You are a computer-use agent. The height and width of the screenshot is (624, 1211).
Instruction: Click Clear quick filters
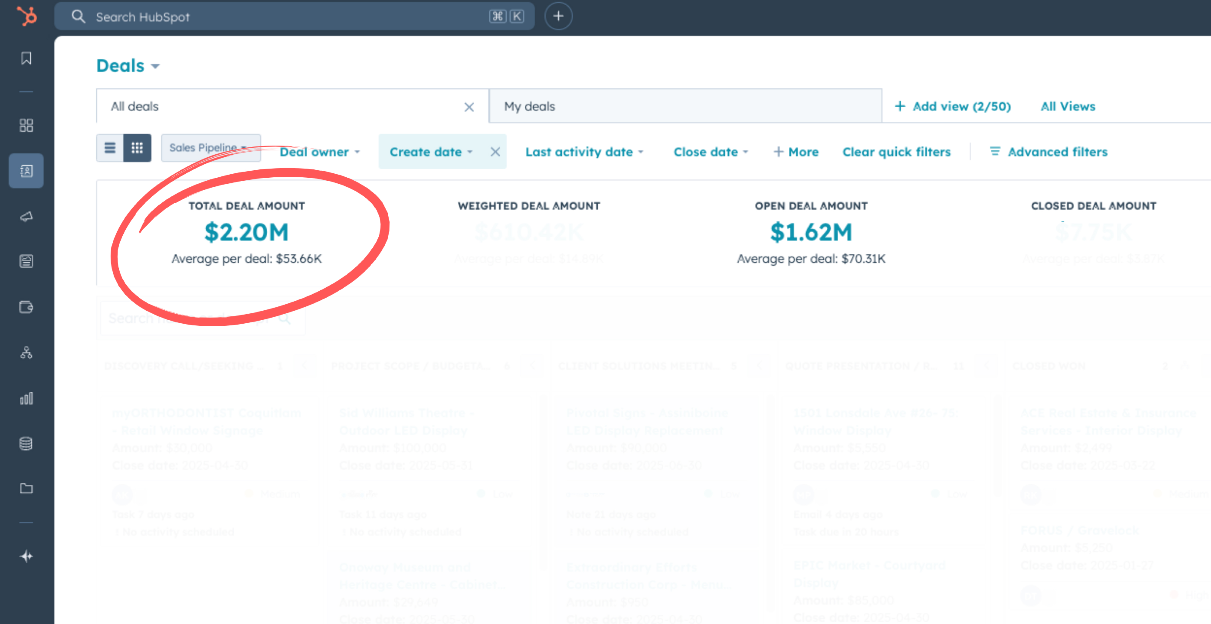point(896,152)
